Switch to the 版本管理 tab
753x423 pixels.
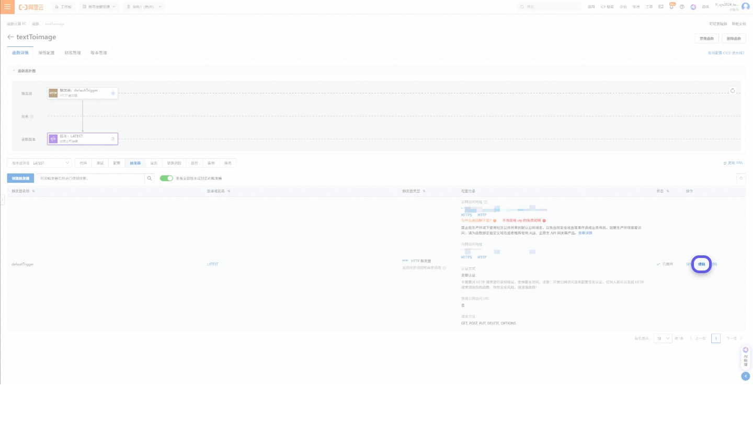(x=99, y=52)
